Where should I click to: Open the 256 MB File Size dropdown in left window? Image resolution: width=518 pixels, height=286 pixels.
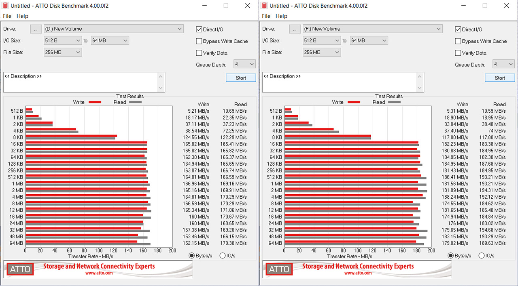point(63,52)
